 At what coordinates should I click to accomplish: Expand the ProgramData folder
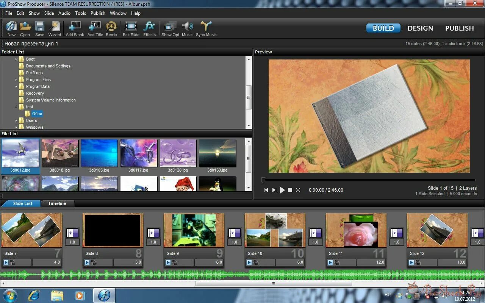pyautogui.click(x=16, y=86)
